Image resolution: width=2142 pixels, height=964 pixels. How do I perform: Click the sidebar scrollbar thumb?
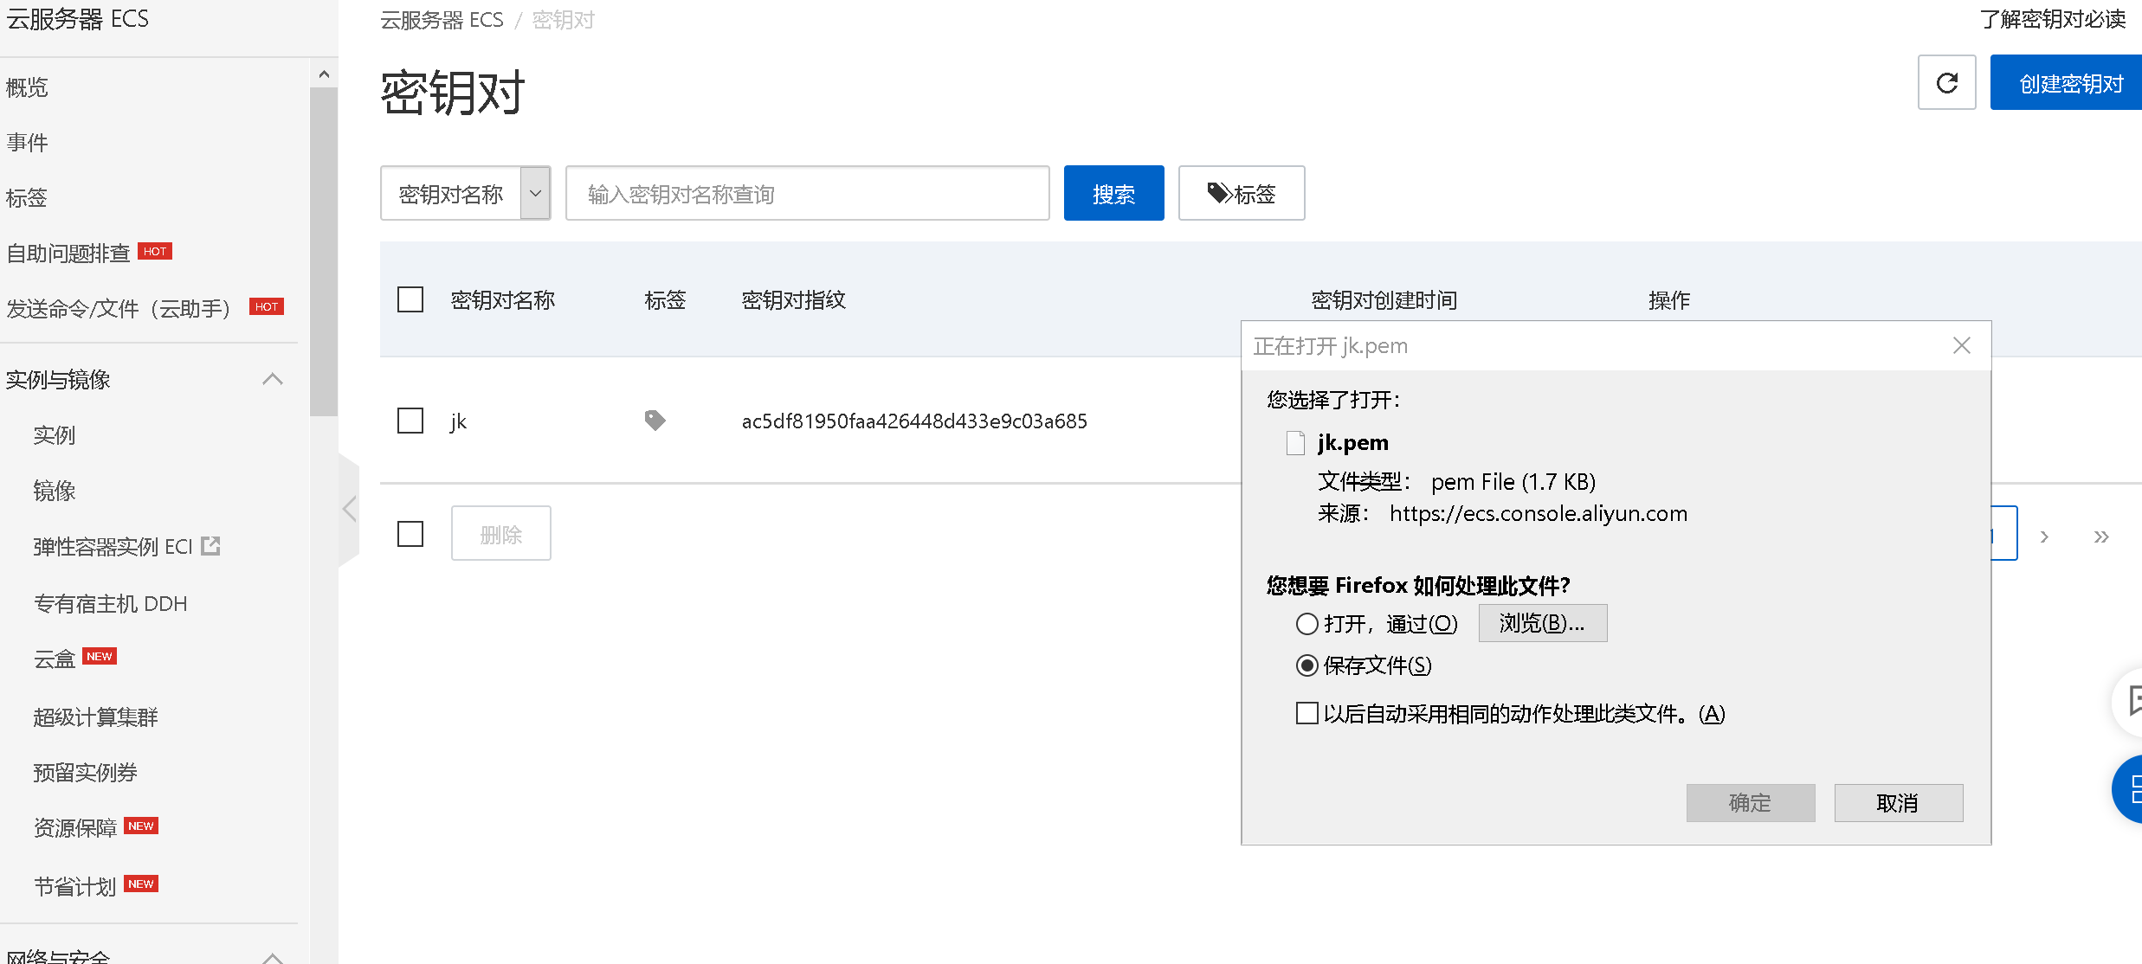click(x=324, y=251)
